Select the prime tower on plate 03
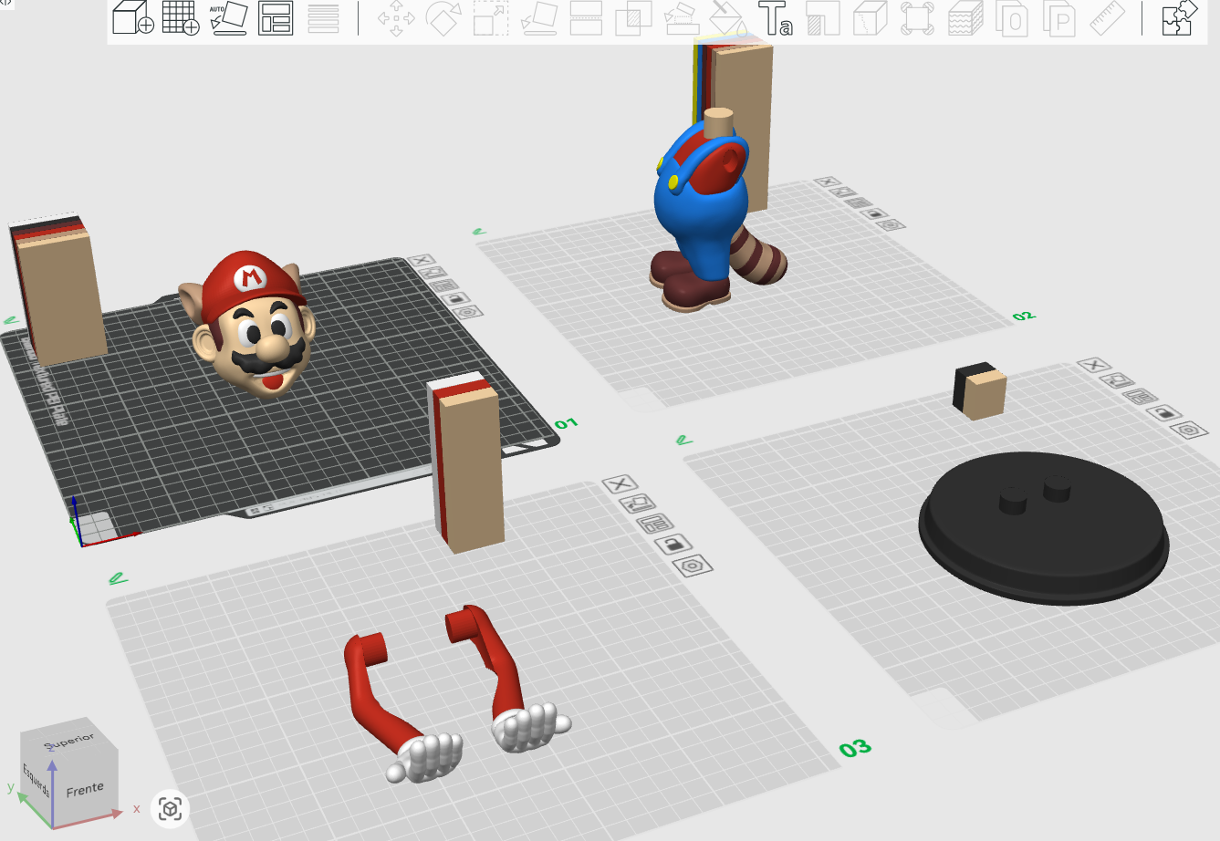This screenshot has height=841, width=1220. click(x=467, y=462)
